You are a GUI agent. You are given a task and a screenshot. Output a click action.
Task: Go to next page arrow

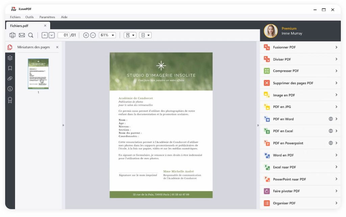click(52, 35)
